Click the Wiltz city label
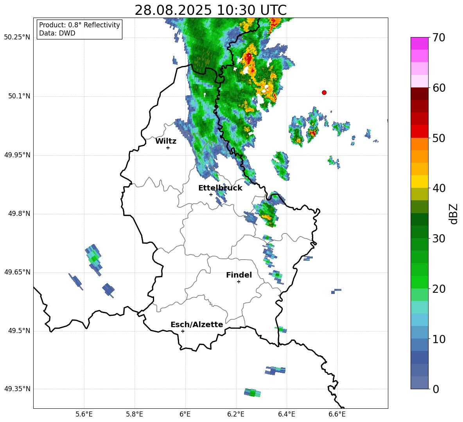This screenshot has height=422, width=463. coord(166,141)
